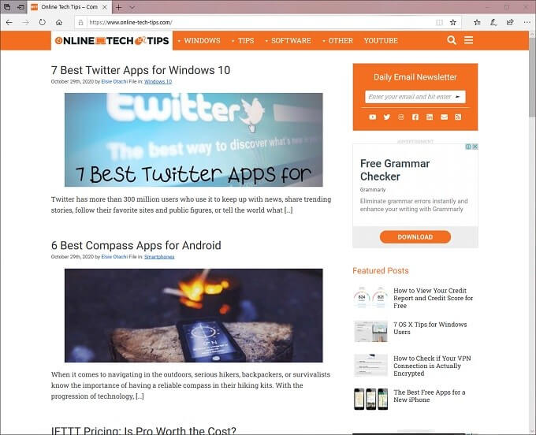
Task: Open the YouTube menu item
Action: pos(381,41)
